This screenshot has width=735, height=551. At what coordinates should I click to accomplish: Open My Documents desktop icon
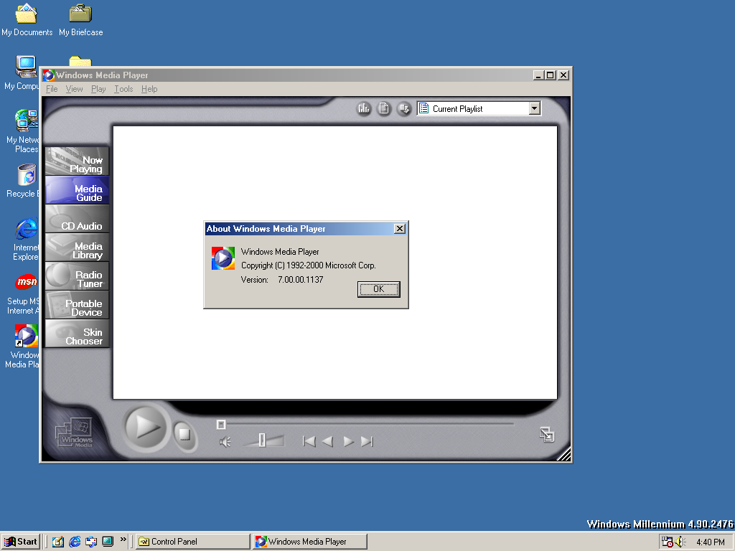pos(27,20)
